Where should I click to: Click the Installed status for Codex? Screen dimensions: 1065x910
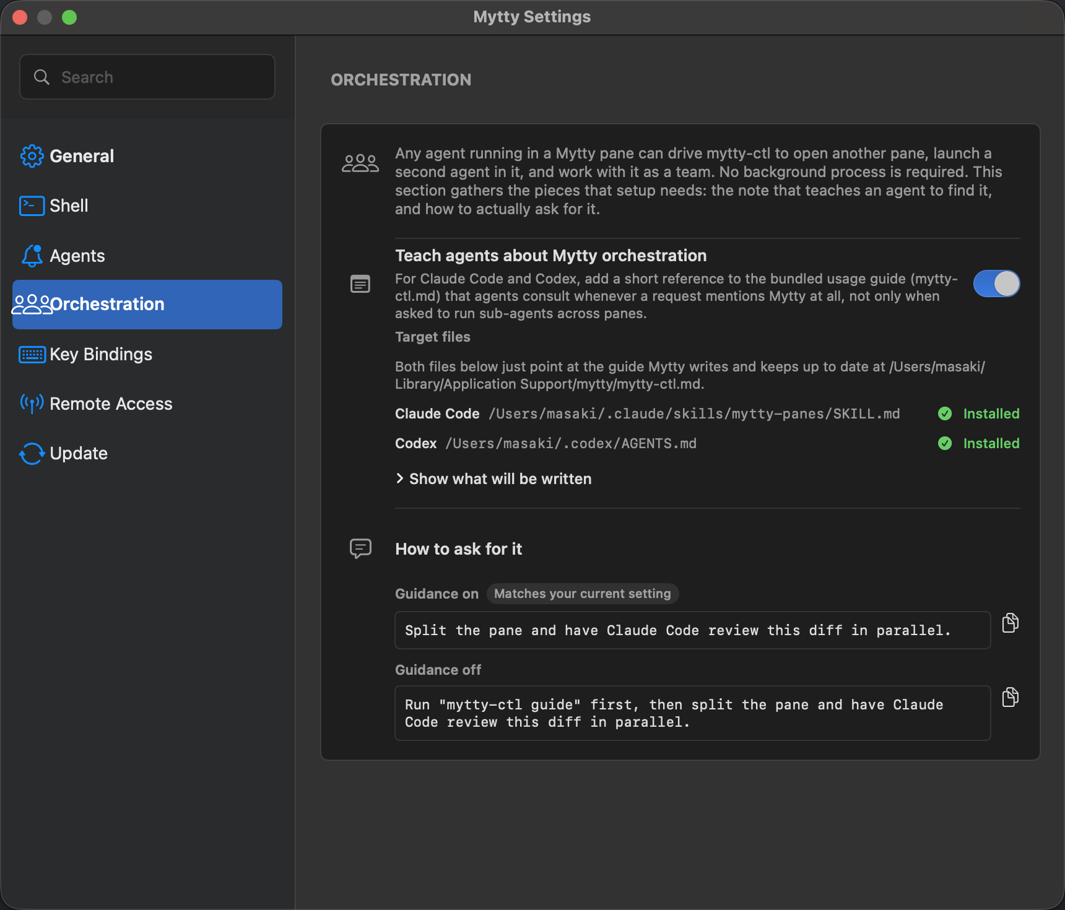[x=991, y=443]
